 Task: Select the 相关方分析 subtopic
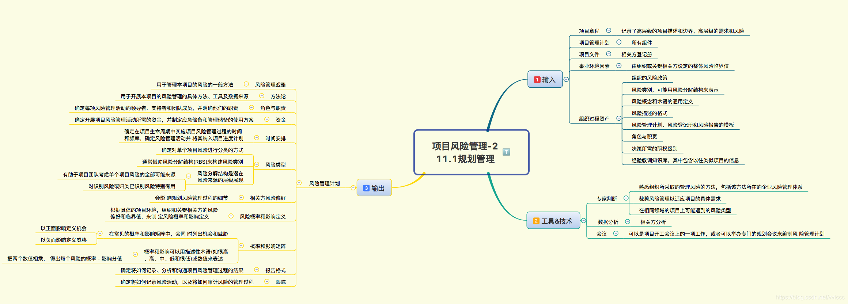[x=653, y=222]
